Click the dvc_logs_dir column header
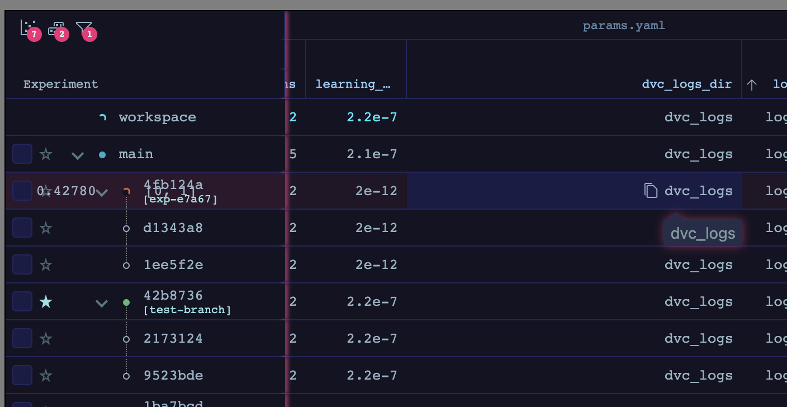 tap(687, 84)
